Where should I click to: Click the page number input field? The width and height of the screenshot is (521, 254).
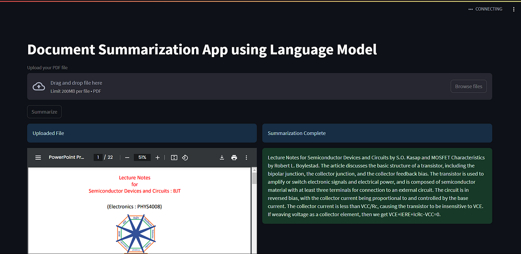98,158
